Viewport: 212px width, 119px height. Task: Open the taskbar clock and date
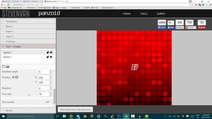click(x=206, y=116)
